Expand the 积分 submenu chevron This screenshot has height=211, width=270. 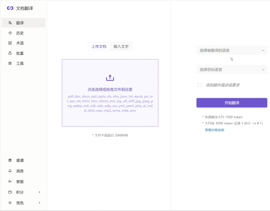(x=39, y=192)
